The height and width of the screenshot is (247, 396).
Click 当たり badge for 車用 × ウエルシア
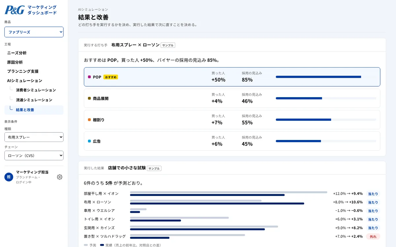(373, 211)
